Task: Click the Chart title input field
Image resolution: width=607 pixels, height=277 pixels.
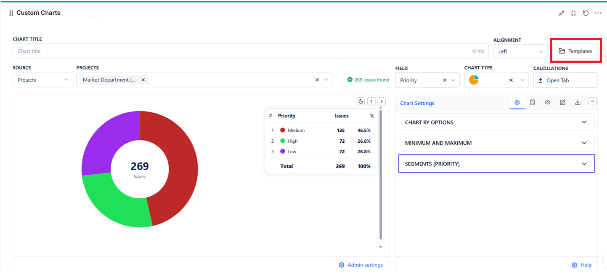Action: coord(251,51)
